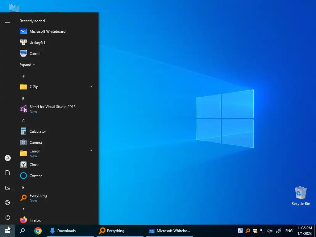The image size is (316, 237).
Task: Open the volume speaker tray icon
Action: [270, 231]
